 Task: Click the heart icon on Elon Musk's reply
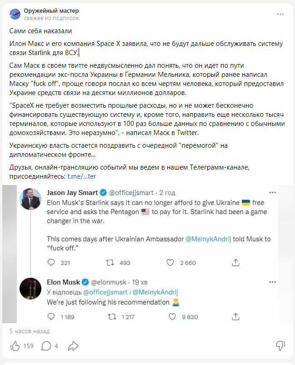170,317
